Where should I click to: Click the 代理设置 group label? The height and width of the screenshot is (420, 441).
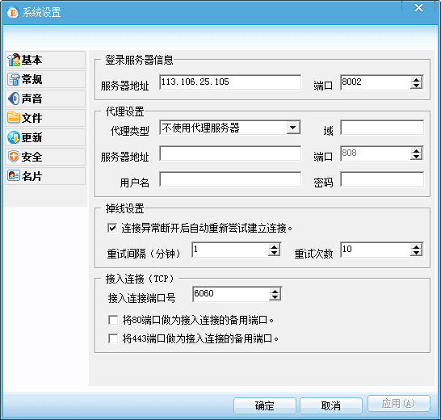pos(124,111)
